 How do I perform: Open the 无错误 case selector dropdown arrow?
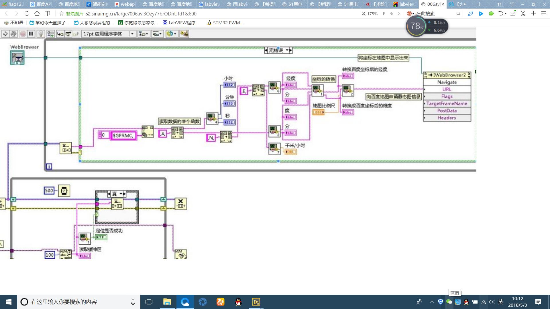[x=287, y=50]
